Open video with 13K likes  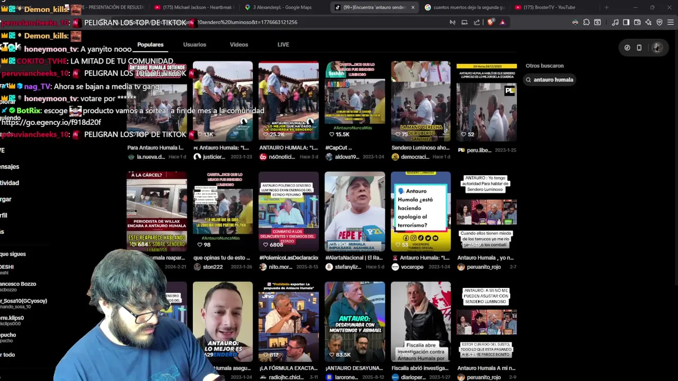(x=222, y=101)
